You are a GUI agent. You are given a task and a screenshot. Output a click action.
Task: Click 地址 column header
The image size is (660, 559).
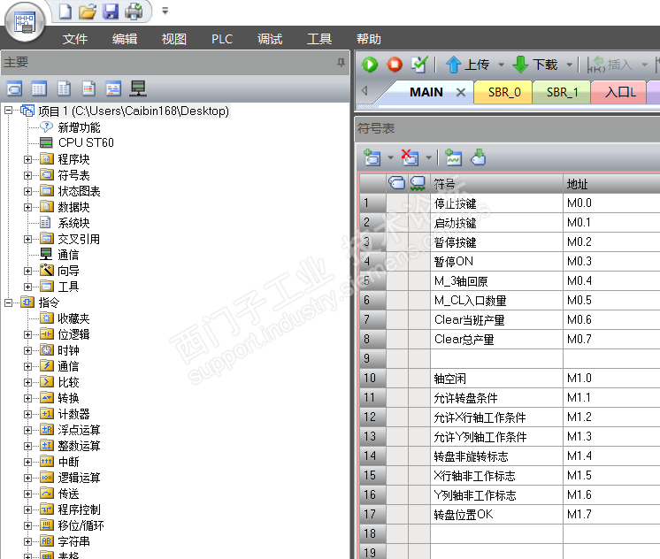point(611,184)
